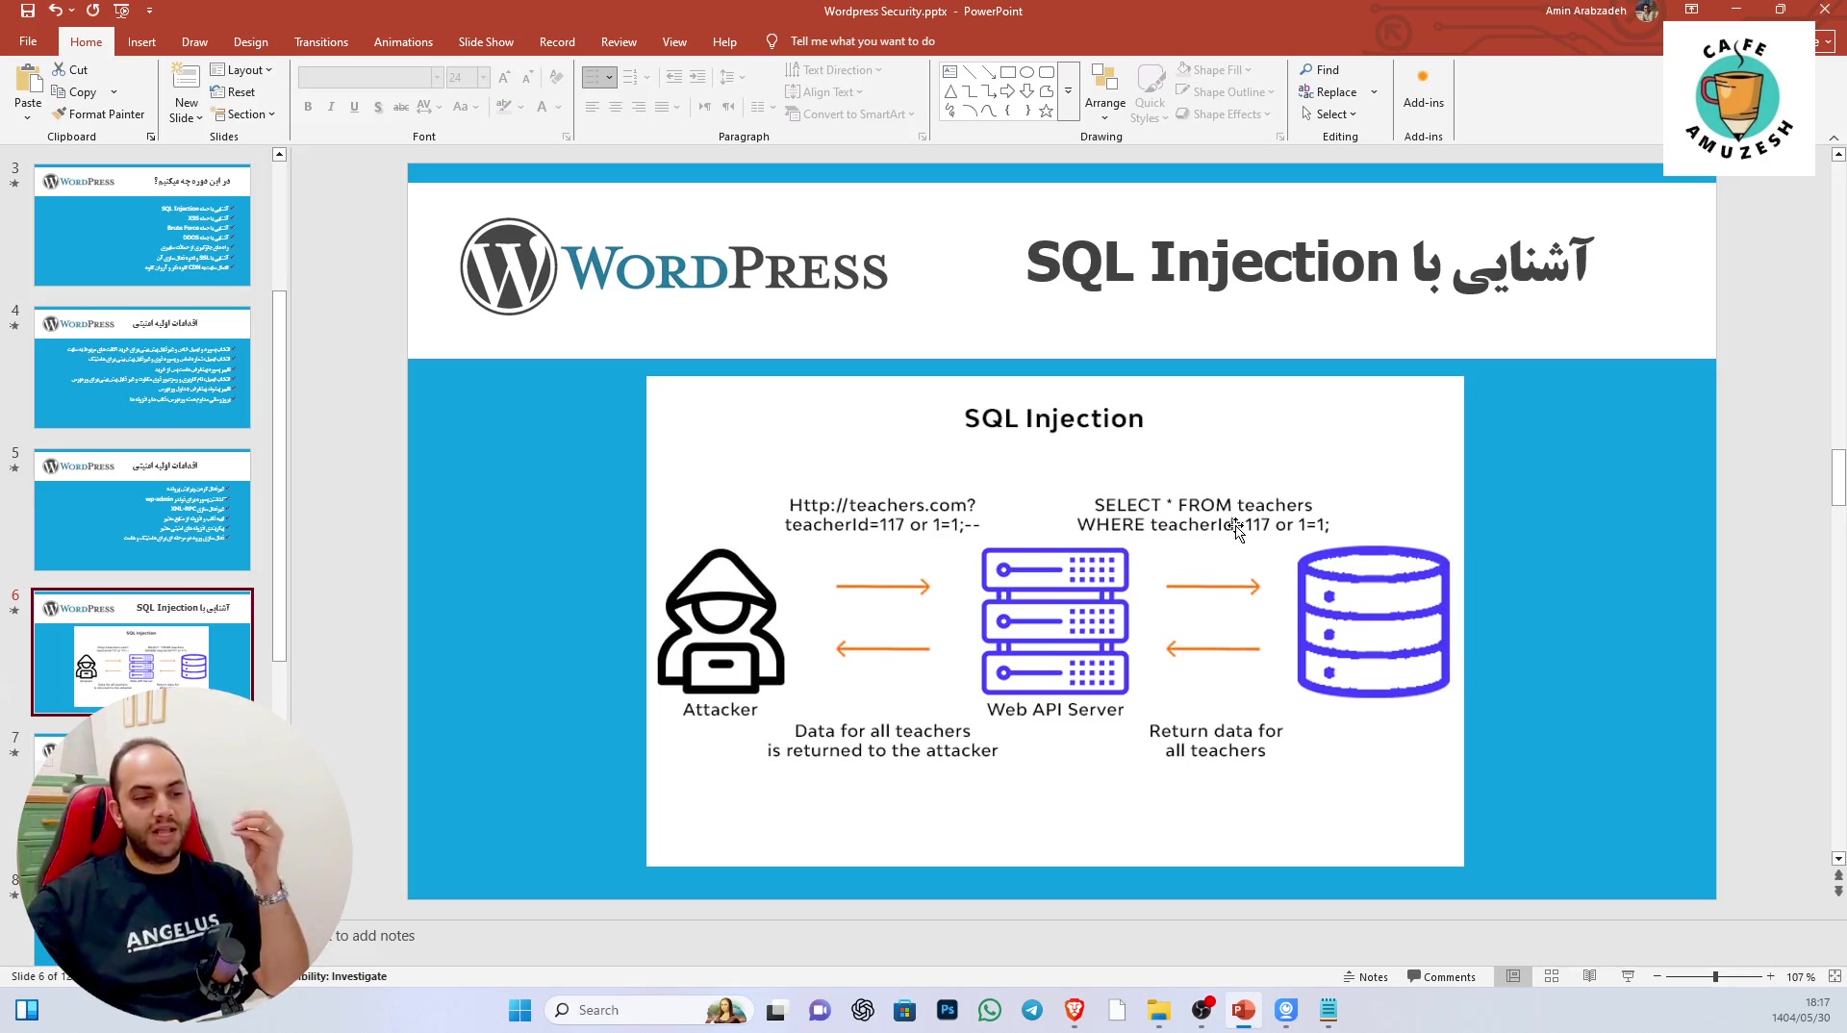The width and height of the screenshot is (1847, 1033).
Task: Toggle Bold formatting
Action: [308, 107]
